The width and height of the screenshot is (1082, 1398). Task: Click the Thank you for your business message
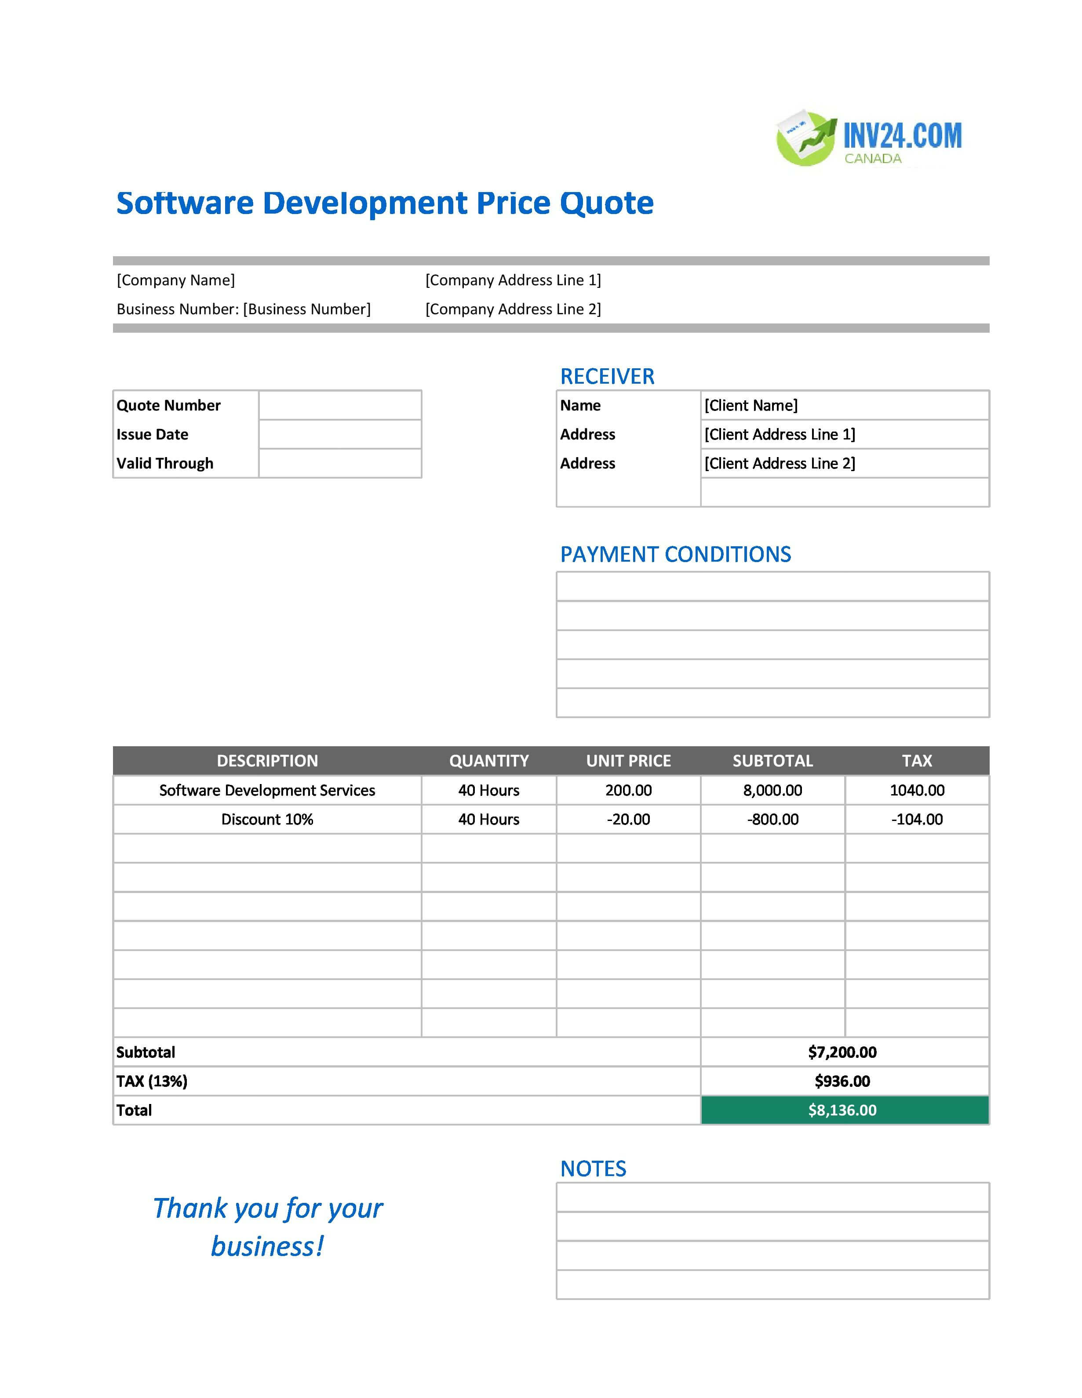268,1227
